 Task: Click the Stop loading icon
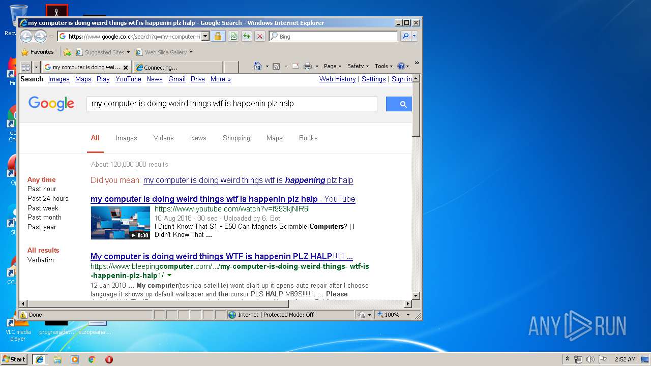(259, 36)
